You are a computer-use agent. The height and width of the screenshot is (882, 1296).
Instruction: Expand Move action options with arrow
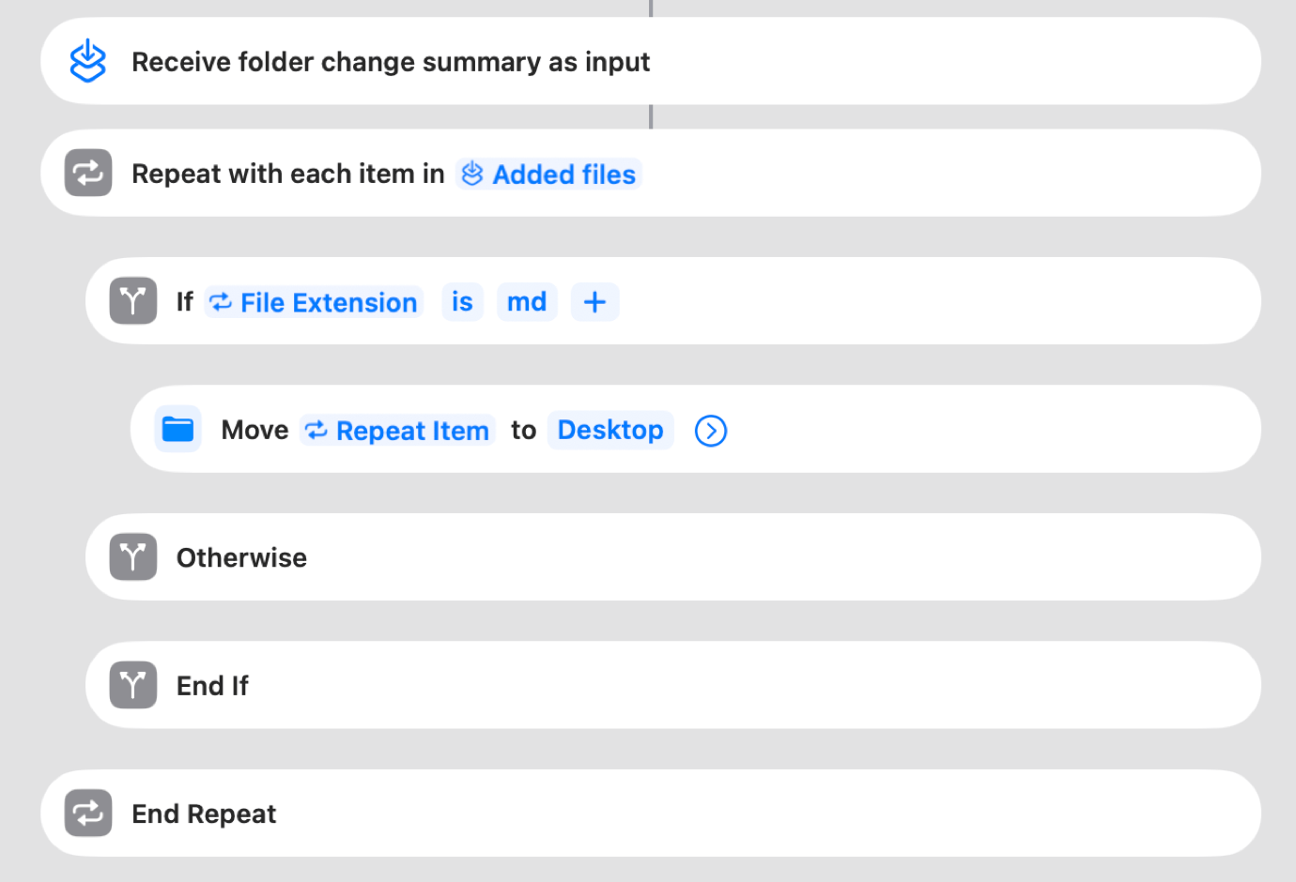[711, 431]
